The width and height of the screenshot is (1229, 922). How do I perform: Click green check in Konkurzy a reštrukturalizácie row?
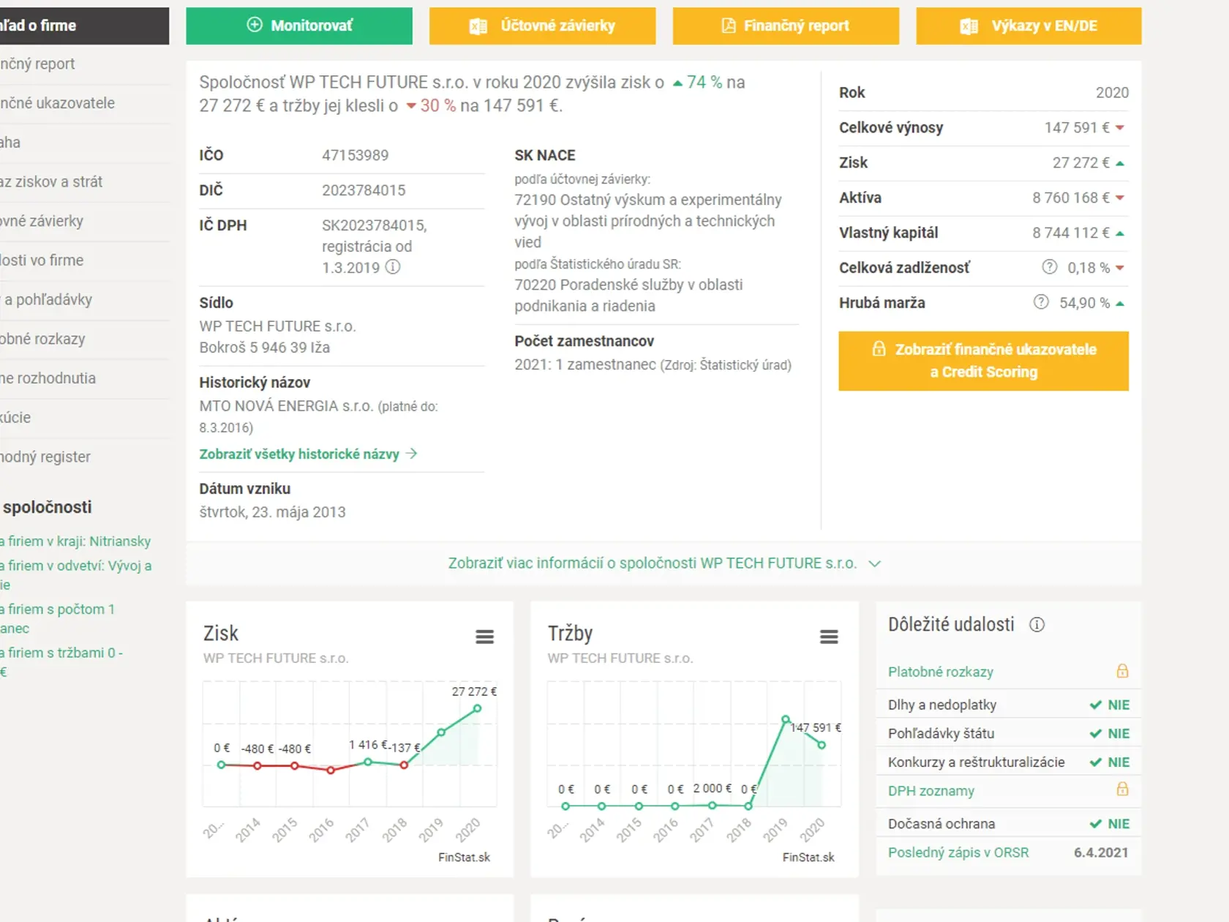tap(1095, 762)
